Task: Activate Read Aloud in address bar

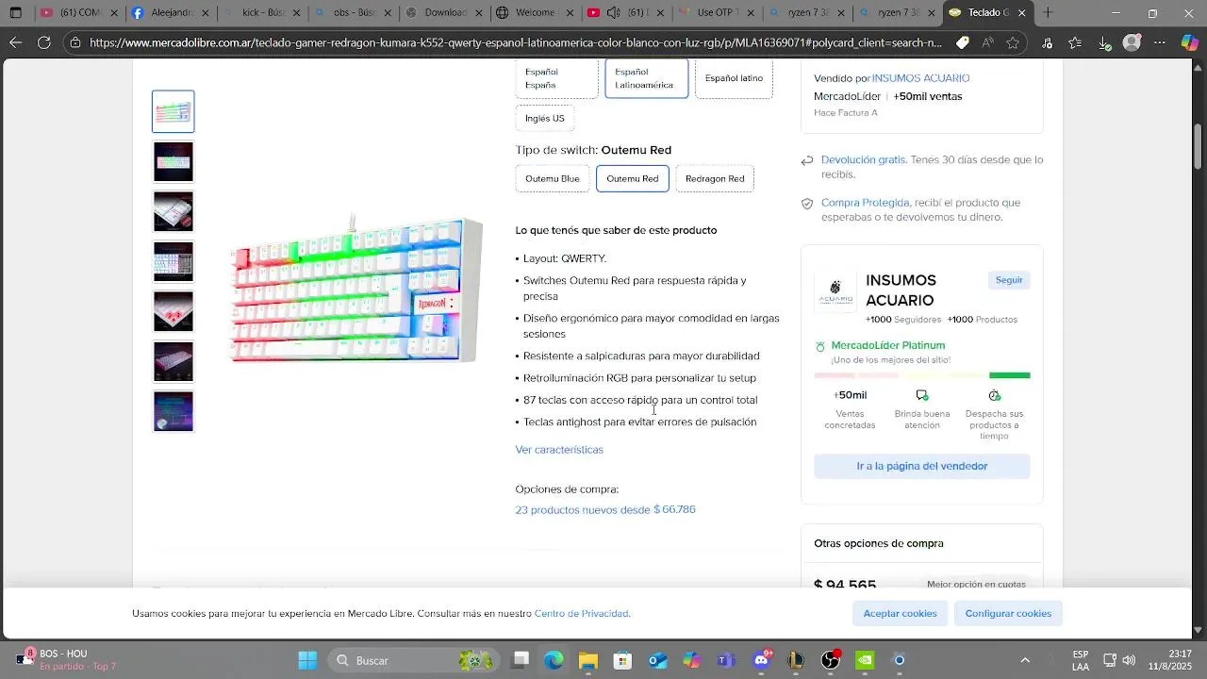Action: coord(987,42)
